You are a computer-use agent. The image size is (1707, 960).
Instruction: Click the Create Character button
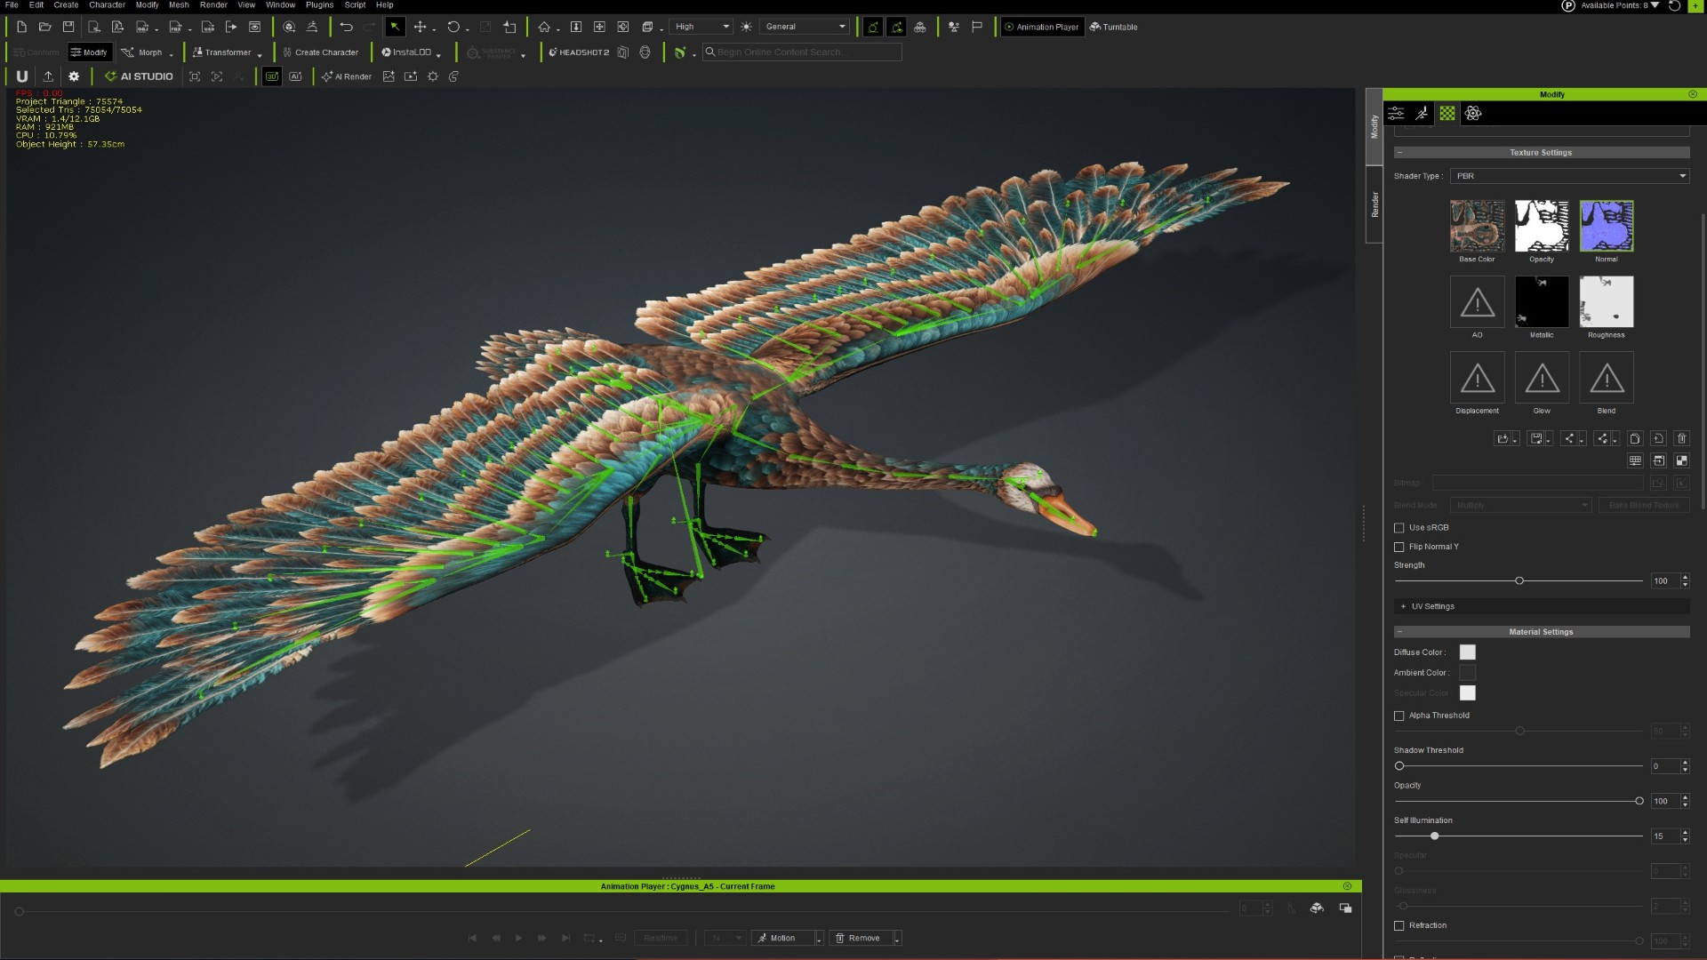click(x=321, y=52)
